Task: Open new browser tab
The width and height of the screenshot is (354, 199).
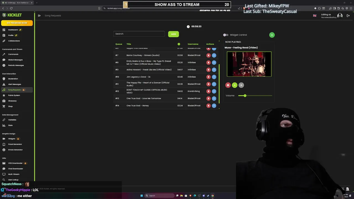Action: (x=37, y=3)
